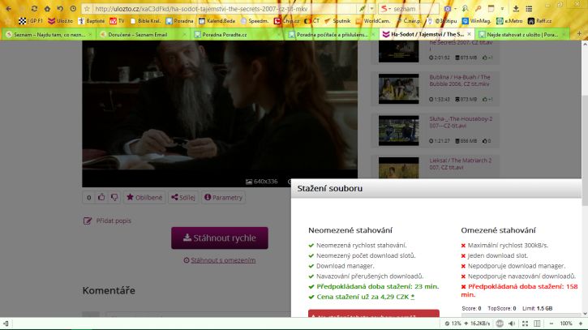Open the browsing history clock icon
The width and height of the screenshot is (588, 330).
click(x=73, y=8)
